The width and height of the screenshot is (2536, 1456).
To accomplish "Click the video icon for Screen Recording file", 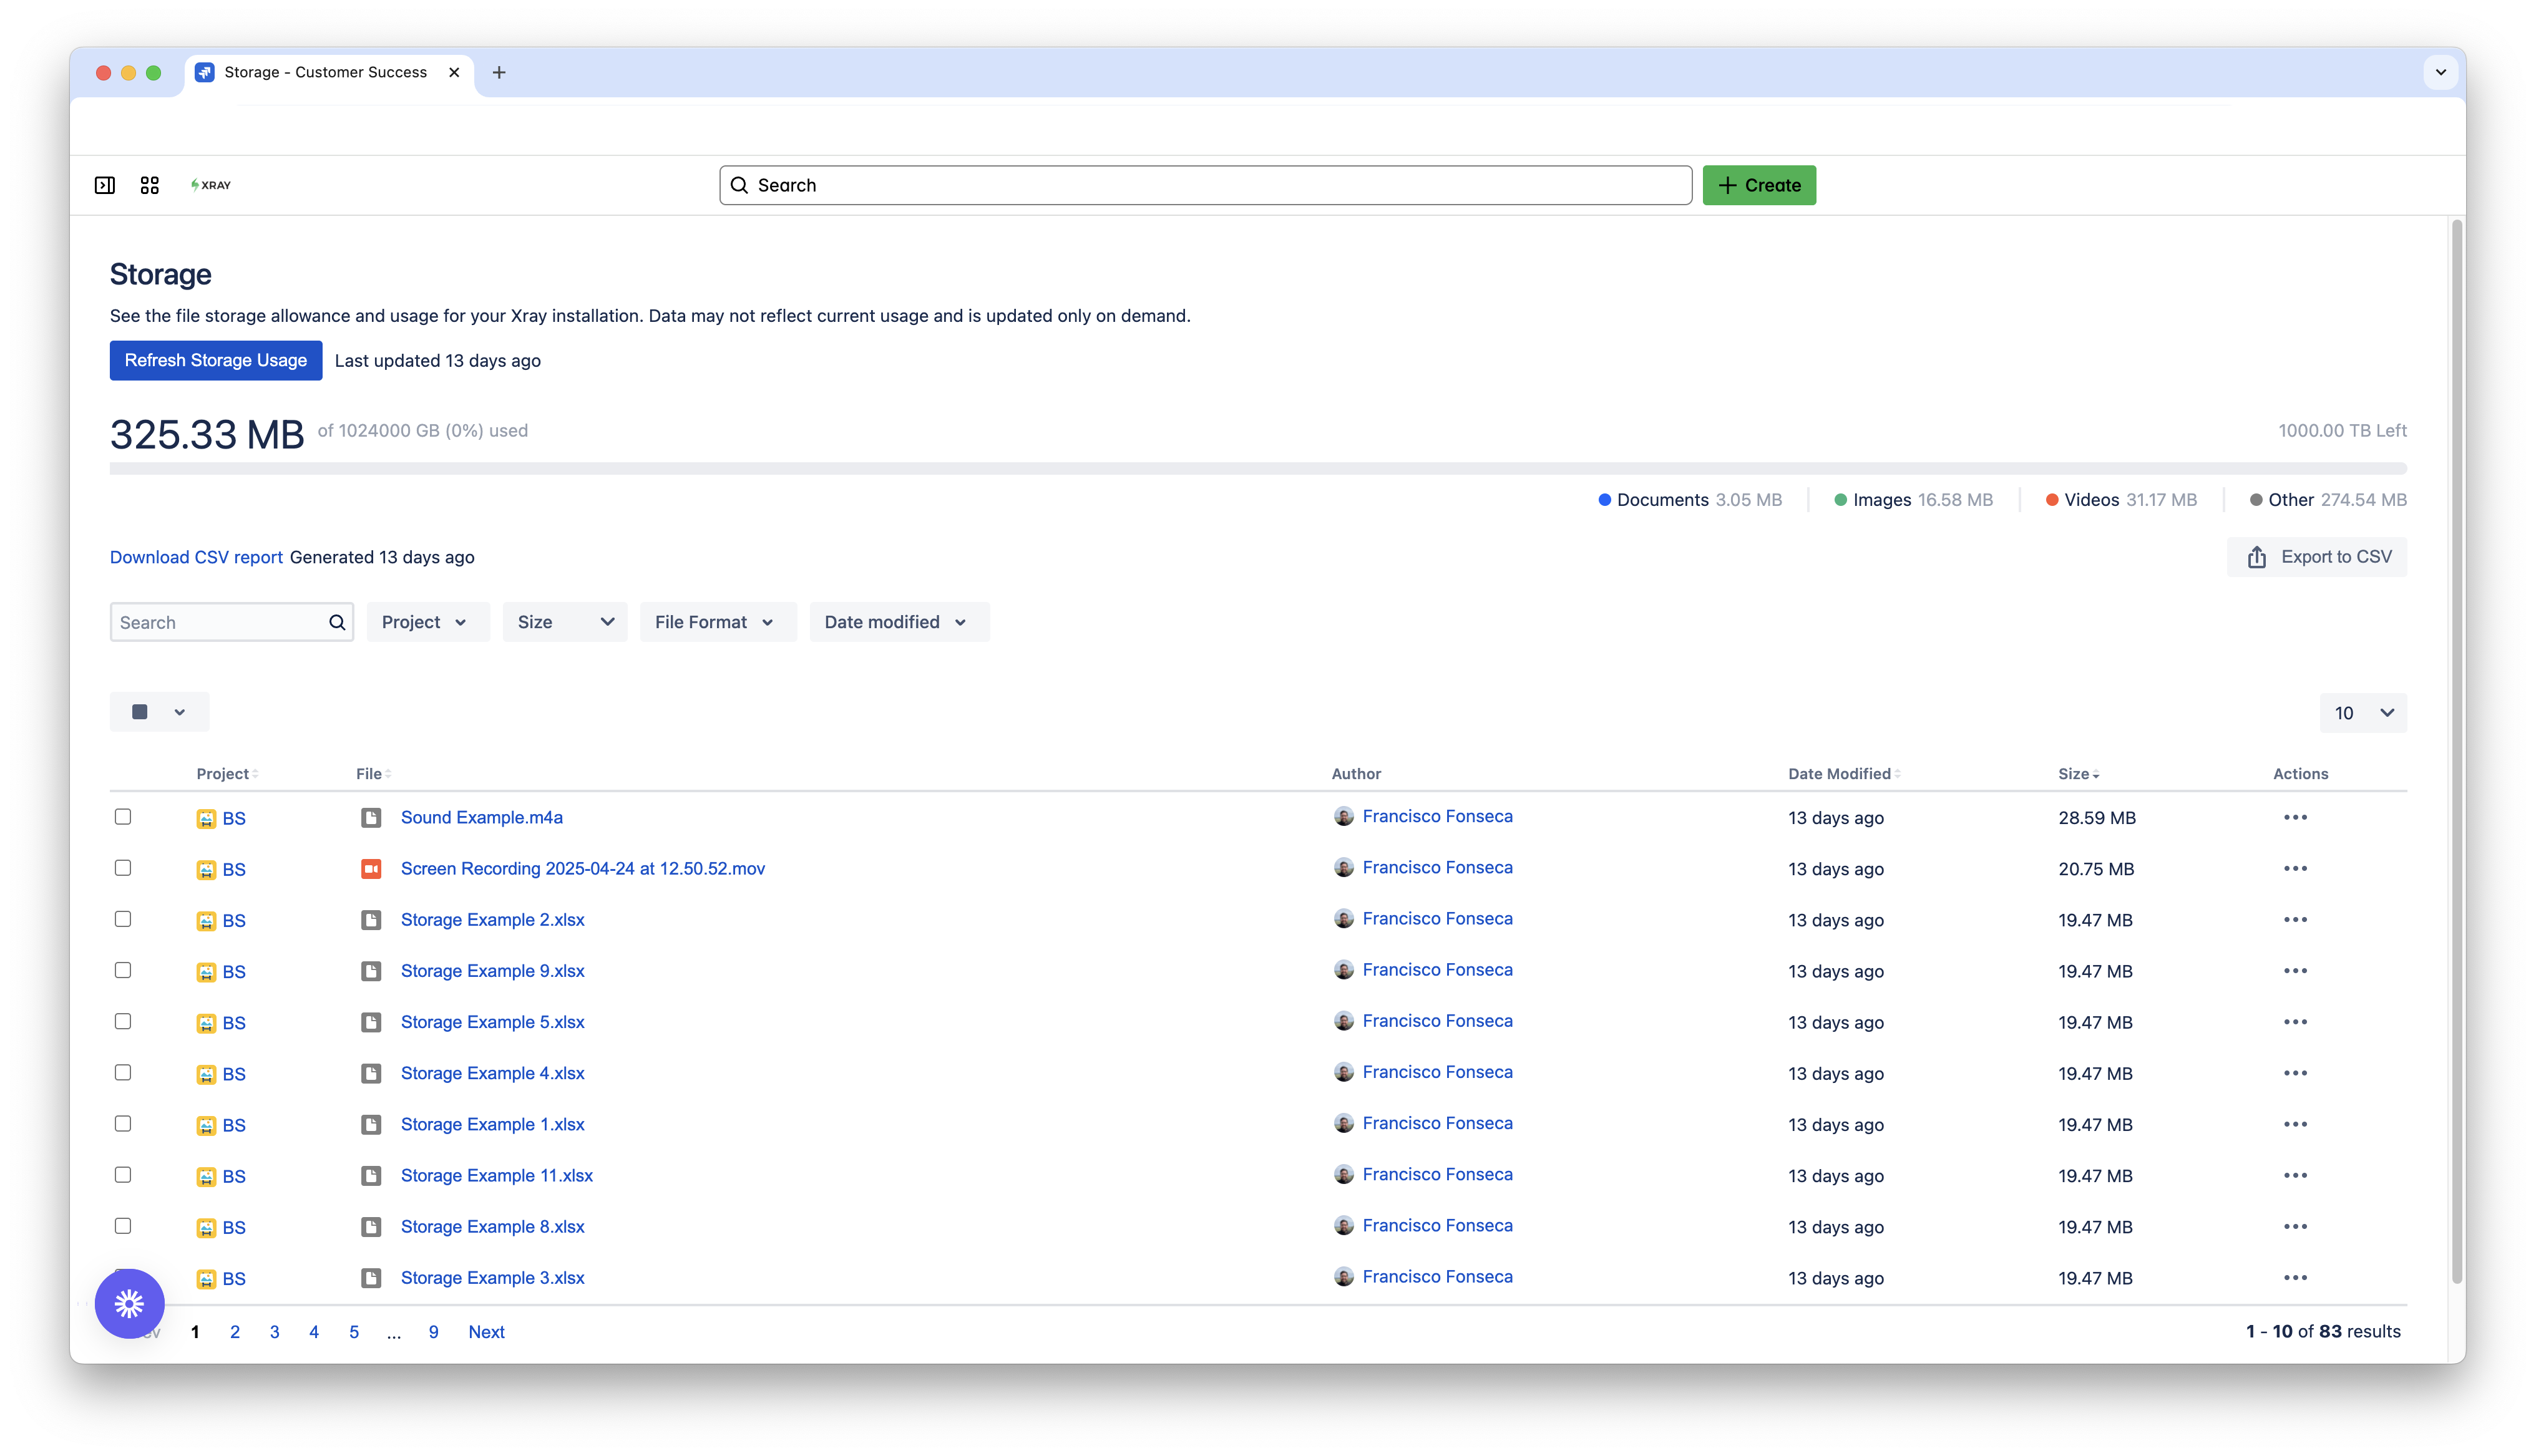I will coord(371,869).
